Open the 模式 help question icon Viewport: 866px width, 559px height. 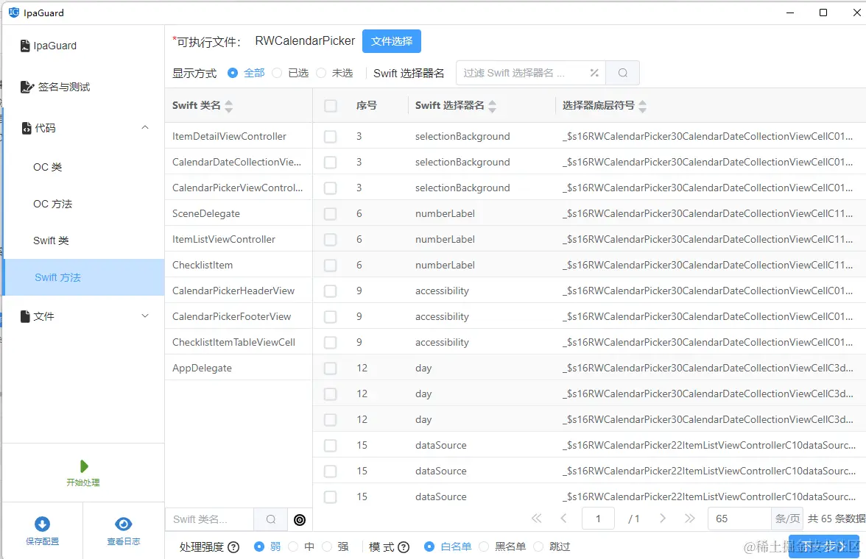404,546
